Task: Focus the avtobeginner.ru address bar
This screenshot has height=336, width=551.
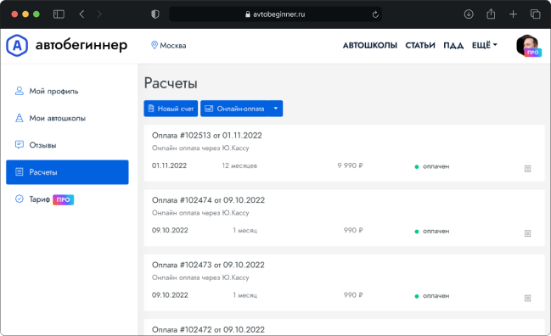Action: (275, 14)
